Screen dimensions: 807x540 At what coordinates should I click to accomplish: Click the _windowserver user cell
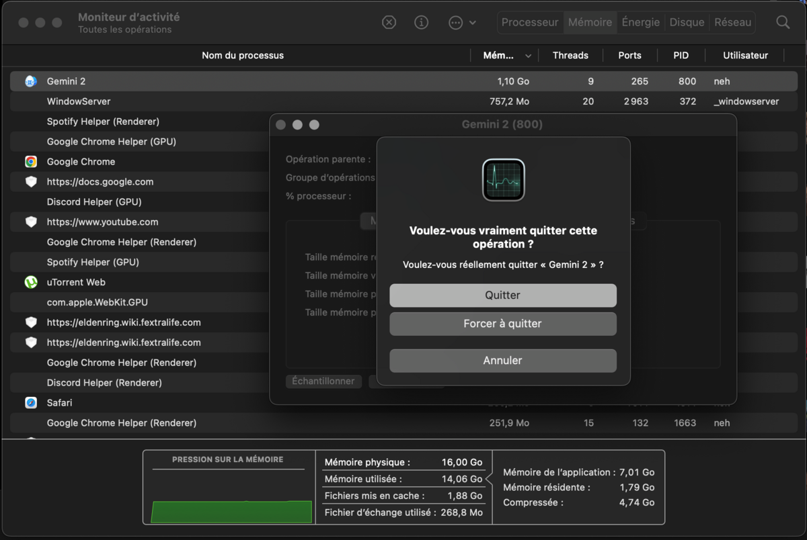tap(746, 101)
